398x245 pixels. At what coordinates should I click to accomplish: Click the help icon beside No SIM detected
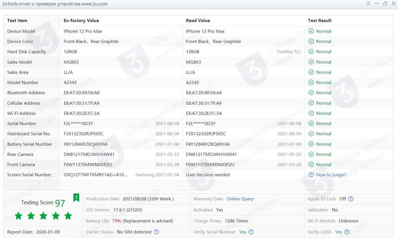(x=156, y=232)
